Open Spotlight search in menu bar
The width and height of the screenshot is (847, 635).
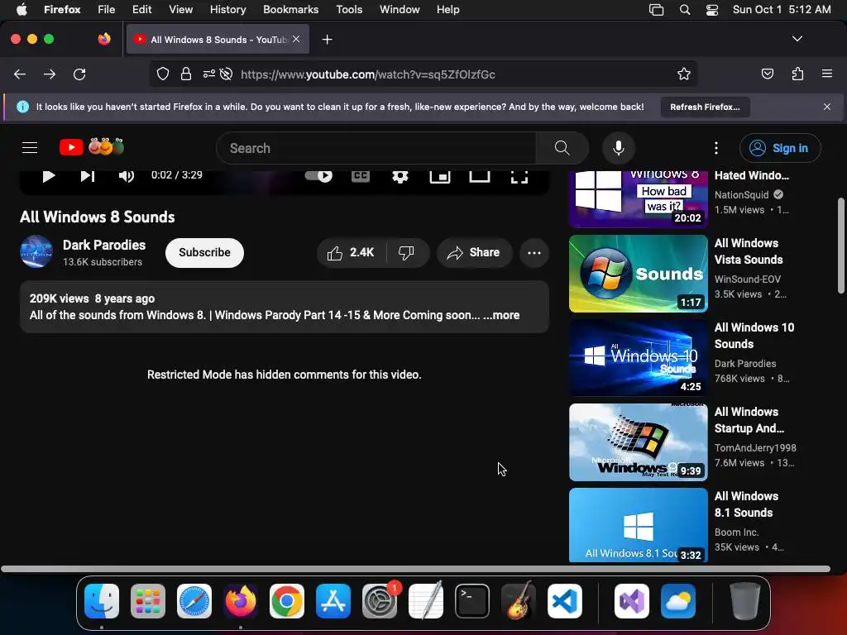click(x=685, y=10)
